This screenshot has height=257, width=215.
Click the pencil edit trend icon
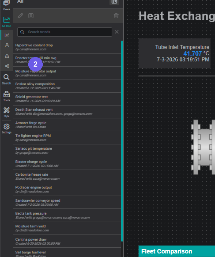pyautogui.click(x=20, y=16)
